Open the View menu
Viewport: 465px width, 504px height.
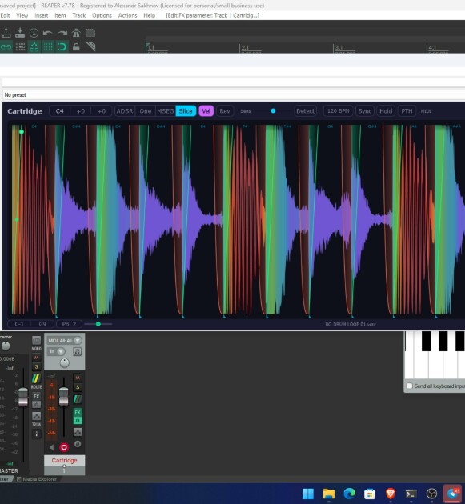[22, 15]
